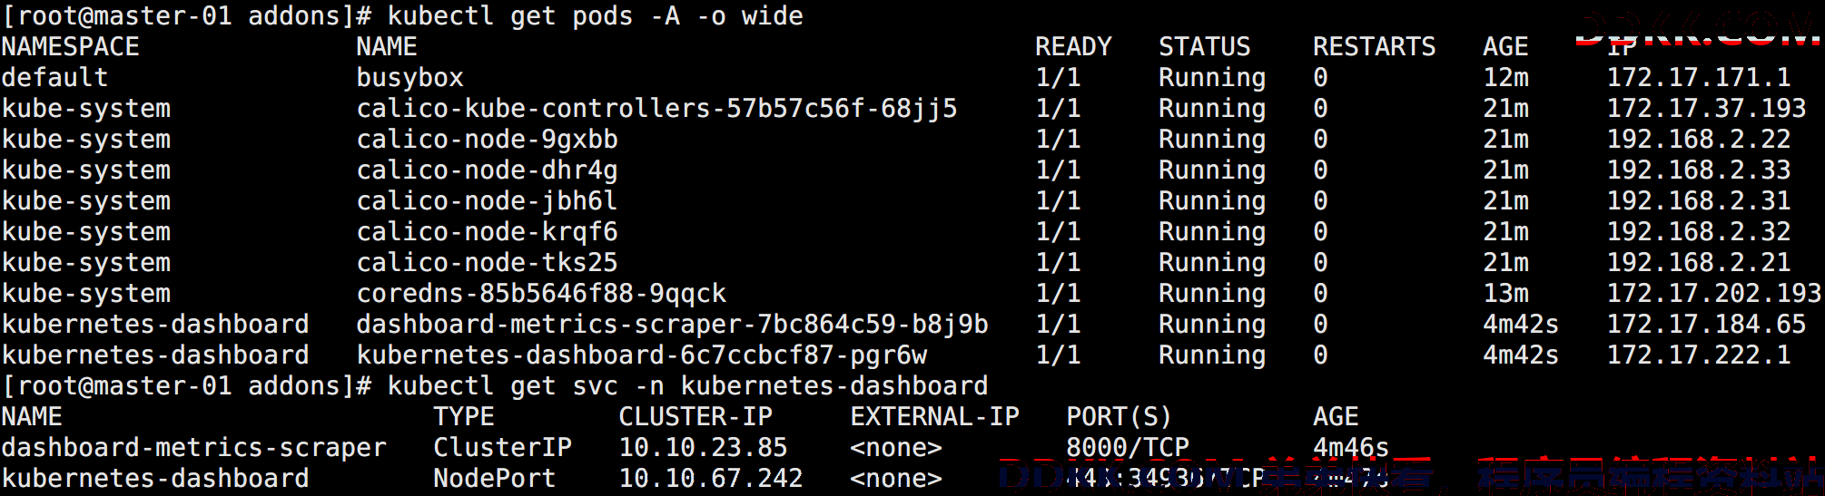Click pod calico-kube-controllers-57b57c56f-68jj5
The width and height of the screenshot is (1825, 496).
[x=656, y=109]
